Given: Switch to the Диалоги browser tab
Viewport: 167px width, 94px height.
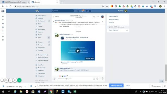Looking at the screenshot, I should (x=45, y=2).
